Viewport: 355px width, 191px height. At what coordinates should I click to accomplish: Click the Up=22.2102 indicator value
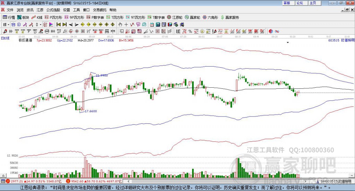(x=65, y=40)
